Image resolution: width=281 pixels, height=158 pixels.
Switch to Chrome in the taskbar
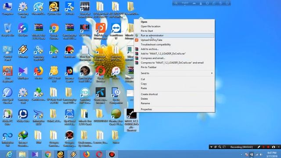(x=48, y=154)
